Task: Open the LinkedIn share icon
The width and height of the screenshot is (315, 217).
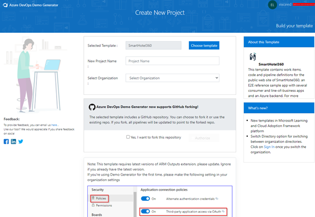Action: 14,141
